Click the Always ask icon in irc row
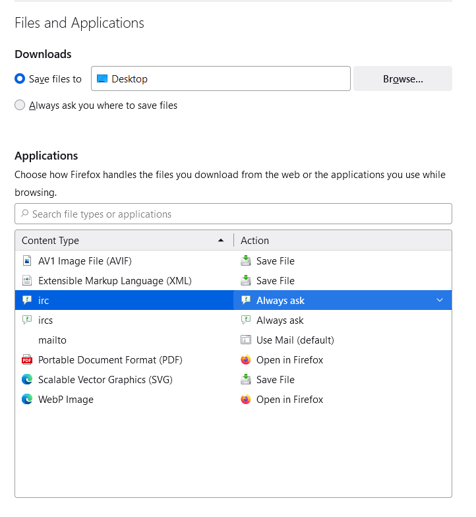 point(245,300)
